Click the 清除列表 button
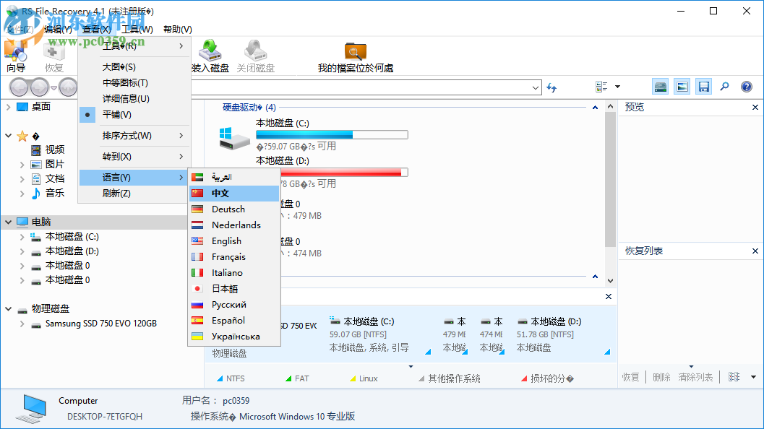The image size is (764, 429). 695,377
